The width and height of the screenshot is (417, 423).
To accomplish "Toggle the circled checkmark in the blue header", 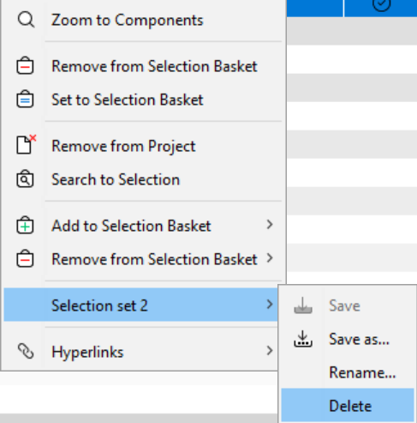I will [381, 4].
